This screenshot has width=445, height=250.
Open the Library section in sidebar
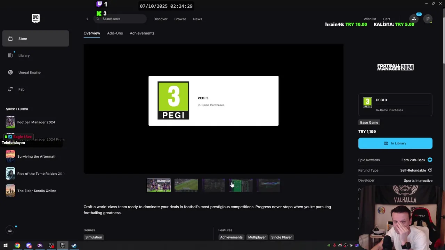[x=35, y=56]
